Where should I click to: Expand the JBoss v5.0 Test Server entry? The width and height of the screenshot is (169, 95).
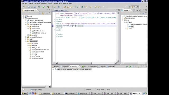(x=53, y=69)
